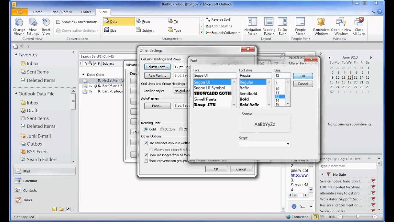Click OK in Other Settings dialog
This screenshot has height=222, width=394.
(x=216, y=169)
